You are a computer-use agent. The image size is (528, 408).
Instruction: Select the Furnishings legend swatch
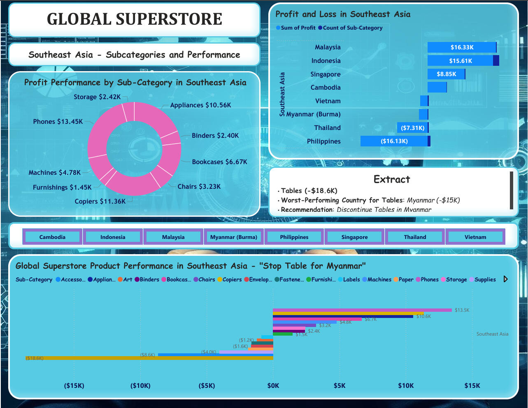[309, 280]
